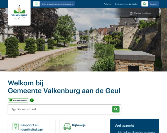Open Bestuur en organisatie menu item

pos(126,4)
